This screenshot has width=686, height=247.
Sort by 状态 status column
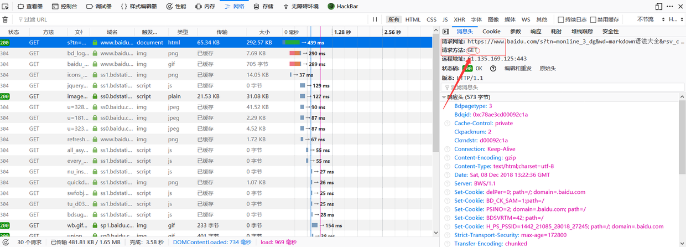pyautogui.click(x=13, y=32)
